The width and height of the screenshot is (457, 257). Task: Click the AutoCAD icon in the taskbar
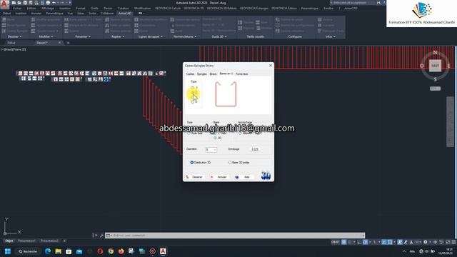163,251
